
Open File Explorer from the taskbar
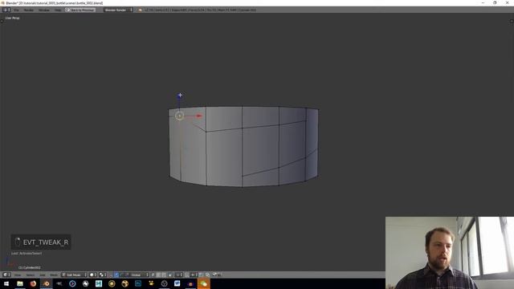point(20,283)
